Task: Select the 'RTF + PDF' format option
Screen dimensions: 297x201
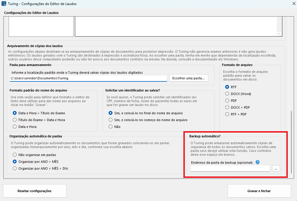Action: (x=228, y=114)
